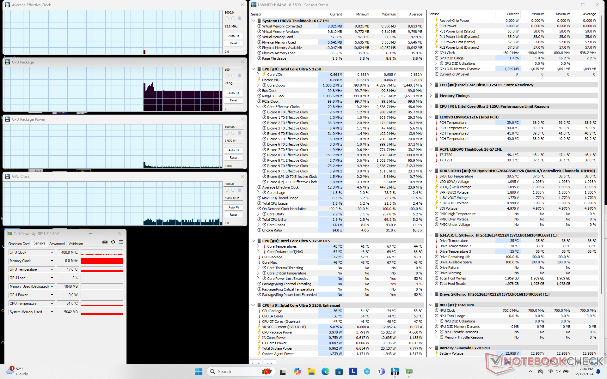
Task: Click the Microsoft Teams taskbar icon
Action: [x=381, y=371]
